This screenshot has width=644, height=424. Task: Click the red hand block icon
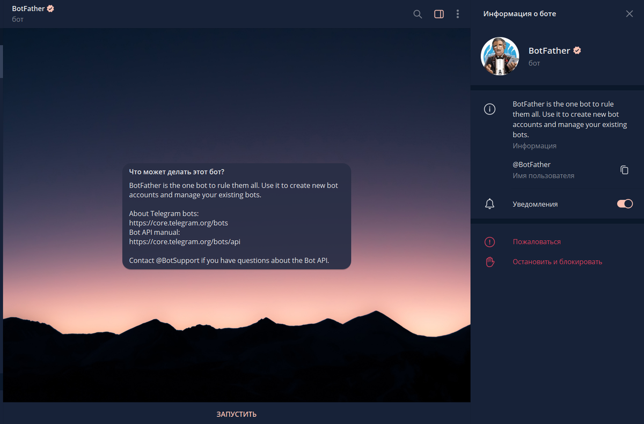pyautogui.click(x=489, y=262)
